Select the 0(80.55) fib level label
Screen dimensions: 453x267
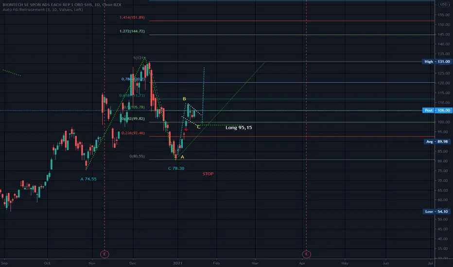(x=137, y=156)
